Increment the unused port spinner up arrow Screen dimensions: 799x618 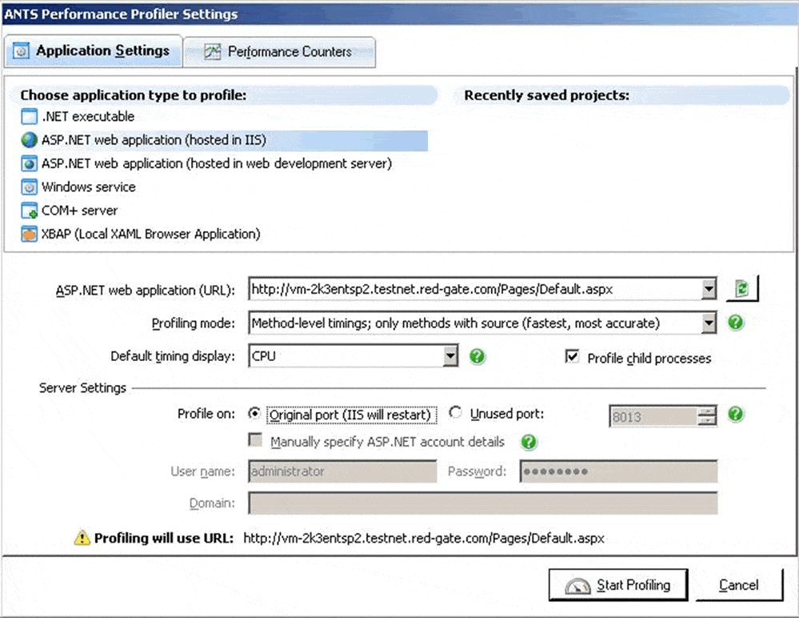tap(707, 411)
